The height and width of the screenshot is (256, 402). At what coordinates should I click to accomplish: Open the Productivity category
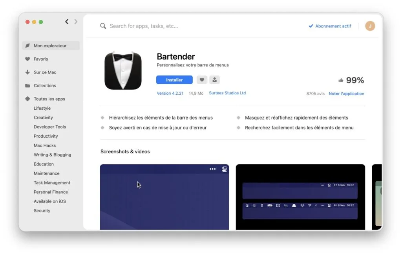coord(46,136)
